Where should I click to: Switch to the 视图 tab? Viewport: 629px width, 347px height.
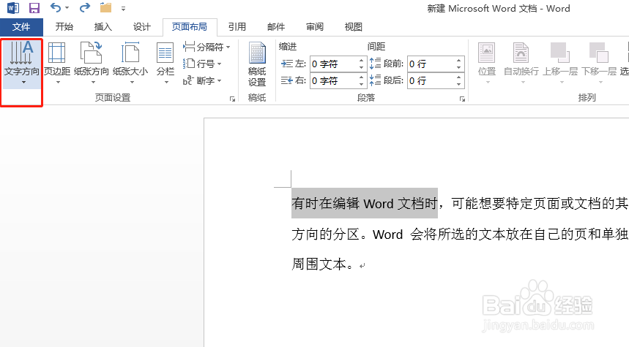354,27
